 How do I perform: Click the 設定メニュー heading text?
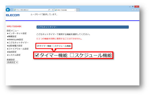pyautogui.click(x=13, y=30)
